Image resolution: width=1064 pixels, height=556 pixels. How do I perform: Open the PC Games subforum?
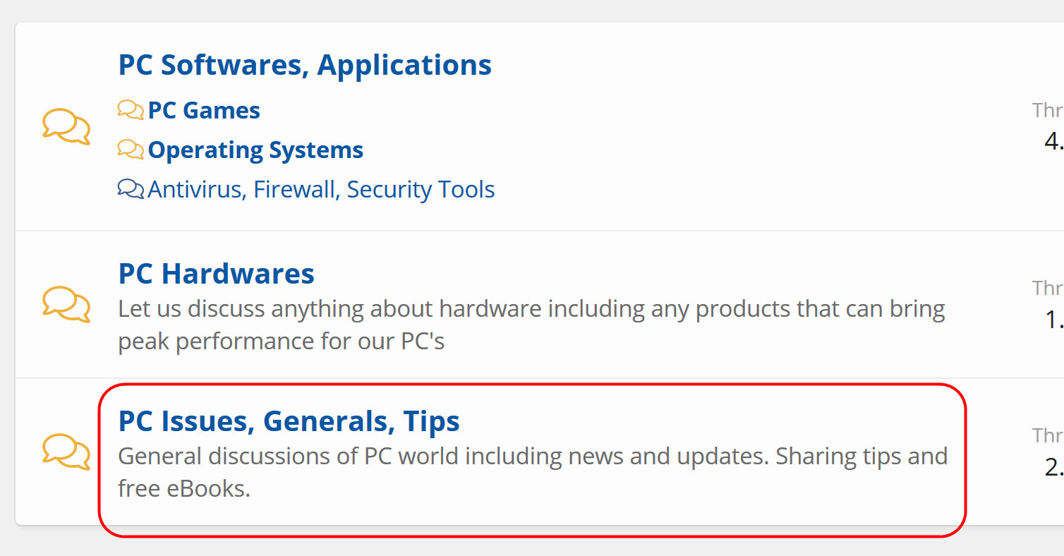coord(204,111)
